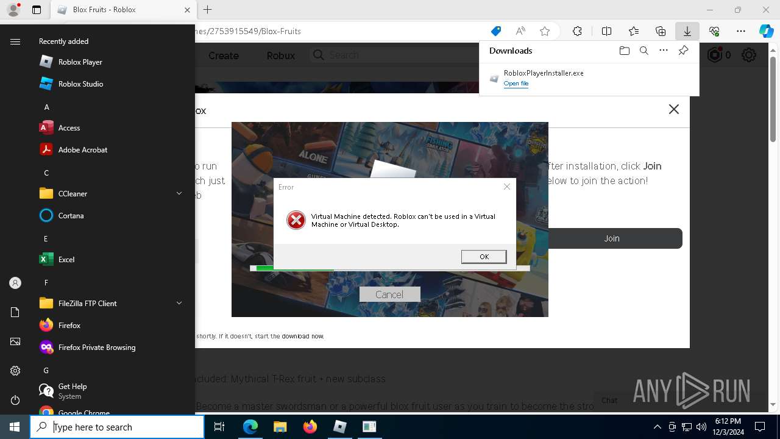Open user account icon in Start sidebar

15,283
